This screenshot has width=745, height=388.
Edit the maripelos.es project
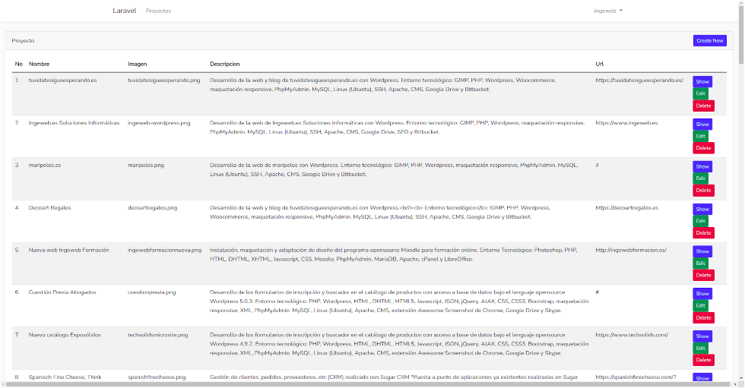pyautogui.click(x=700, y=178)
